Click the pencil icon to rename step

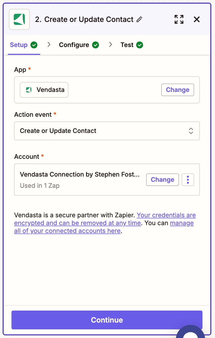click(140, 19)
